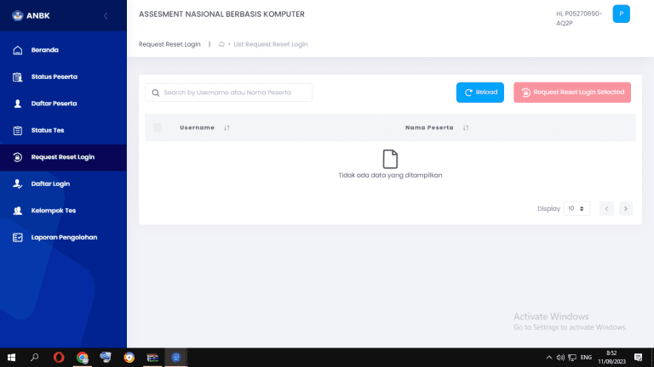654x367 pixels.
Task: Sort table by Username column arrows
Action: [227, 127]
